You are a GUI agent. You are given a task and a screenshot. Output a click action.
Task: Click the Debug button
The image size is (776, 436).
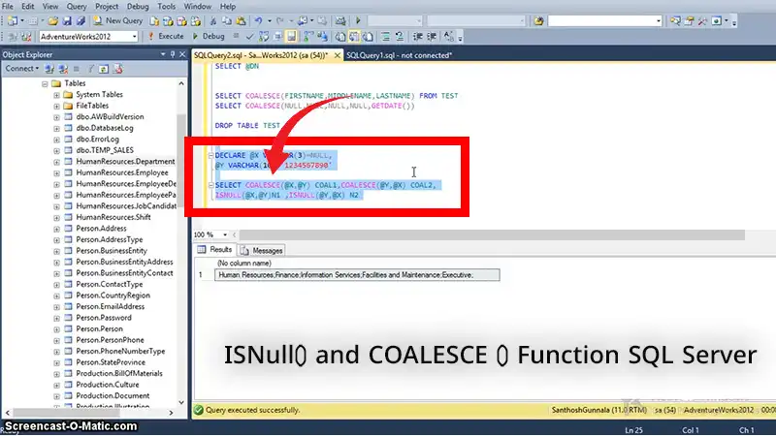(x=209, y=37)
